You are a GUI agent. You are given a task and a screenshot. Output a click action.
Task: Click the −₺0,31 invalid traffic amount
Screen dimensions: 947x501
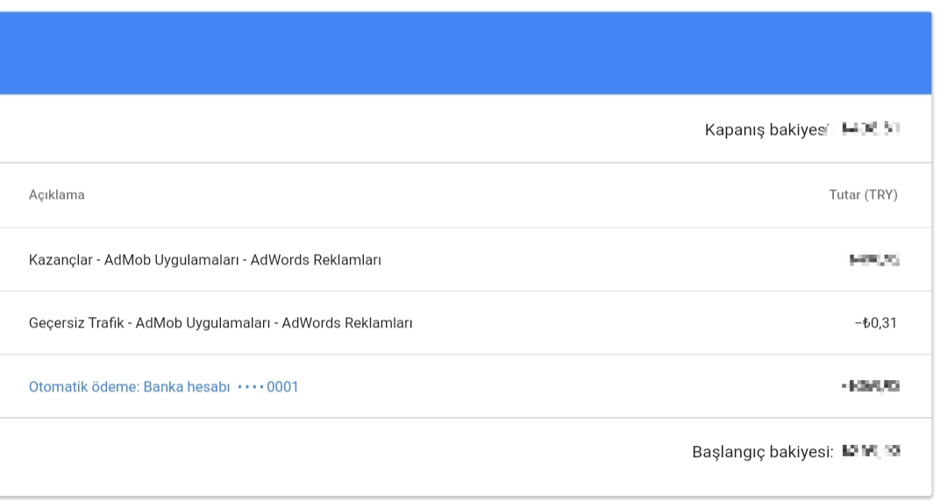(876, 323)
